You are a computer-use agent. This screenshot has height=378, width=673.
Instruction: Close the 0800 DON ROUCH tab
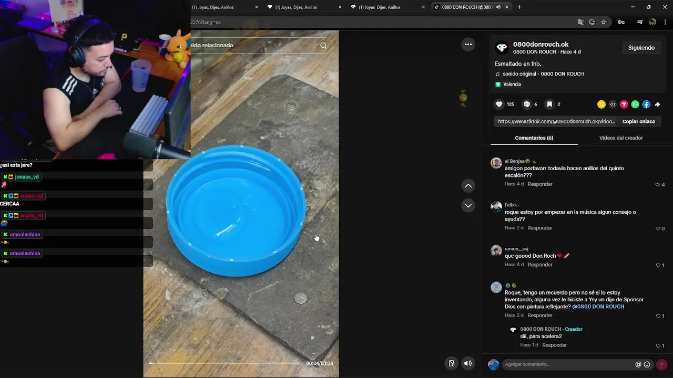(507, 7)
